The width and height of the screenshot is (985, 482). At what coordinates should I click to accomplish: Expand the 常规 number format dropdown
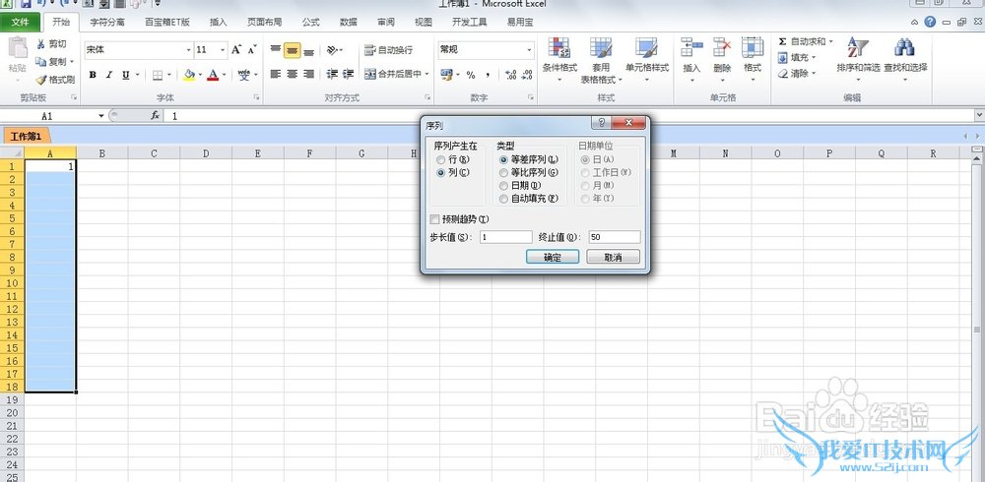(529, 49)
